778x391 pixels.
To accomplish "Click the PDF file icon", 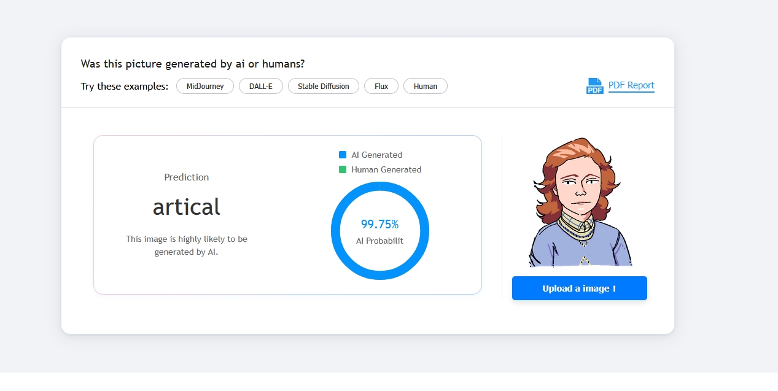I will click(x=595, y=86).
